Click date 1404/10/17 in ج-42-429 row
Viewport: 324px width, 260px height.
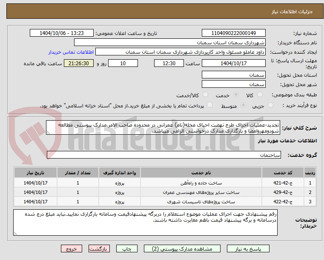point(35,192)
